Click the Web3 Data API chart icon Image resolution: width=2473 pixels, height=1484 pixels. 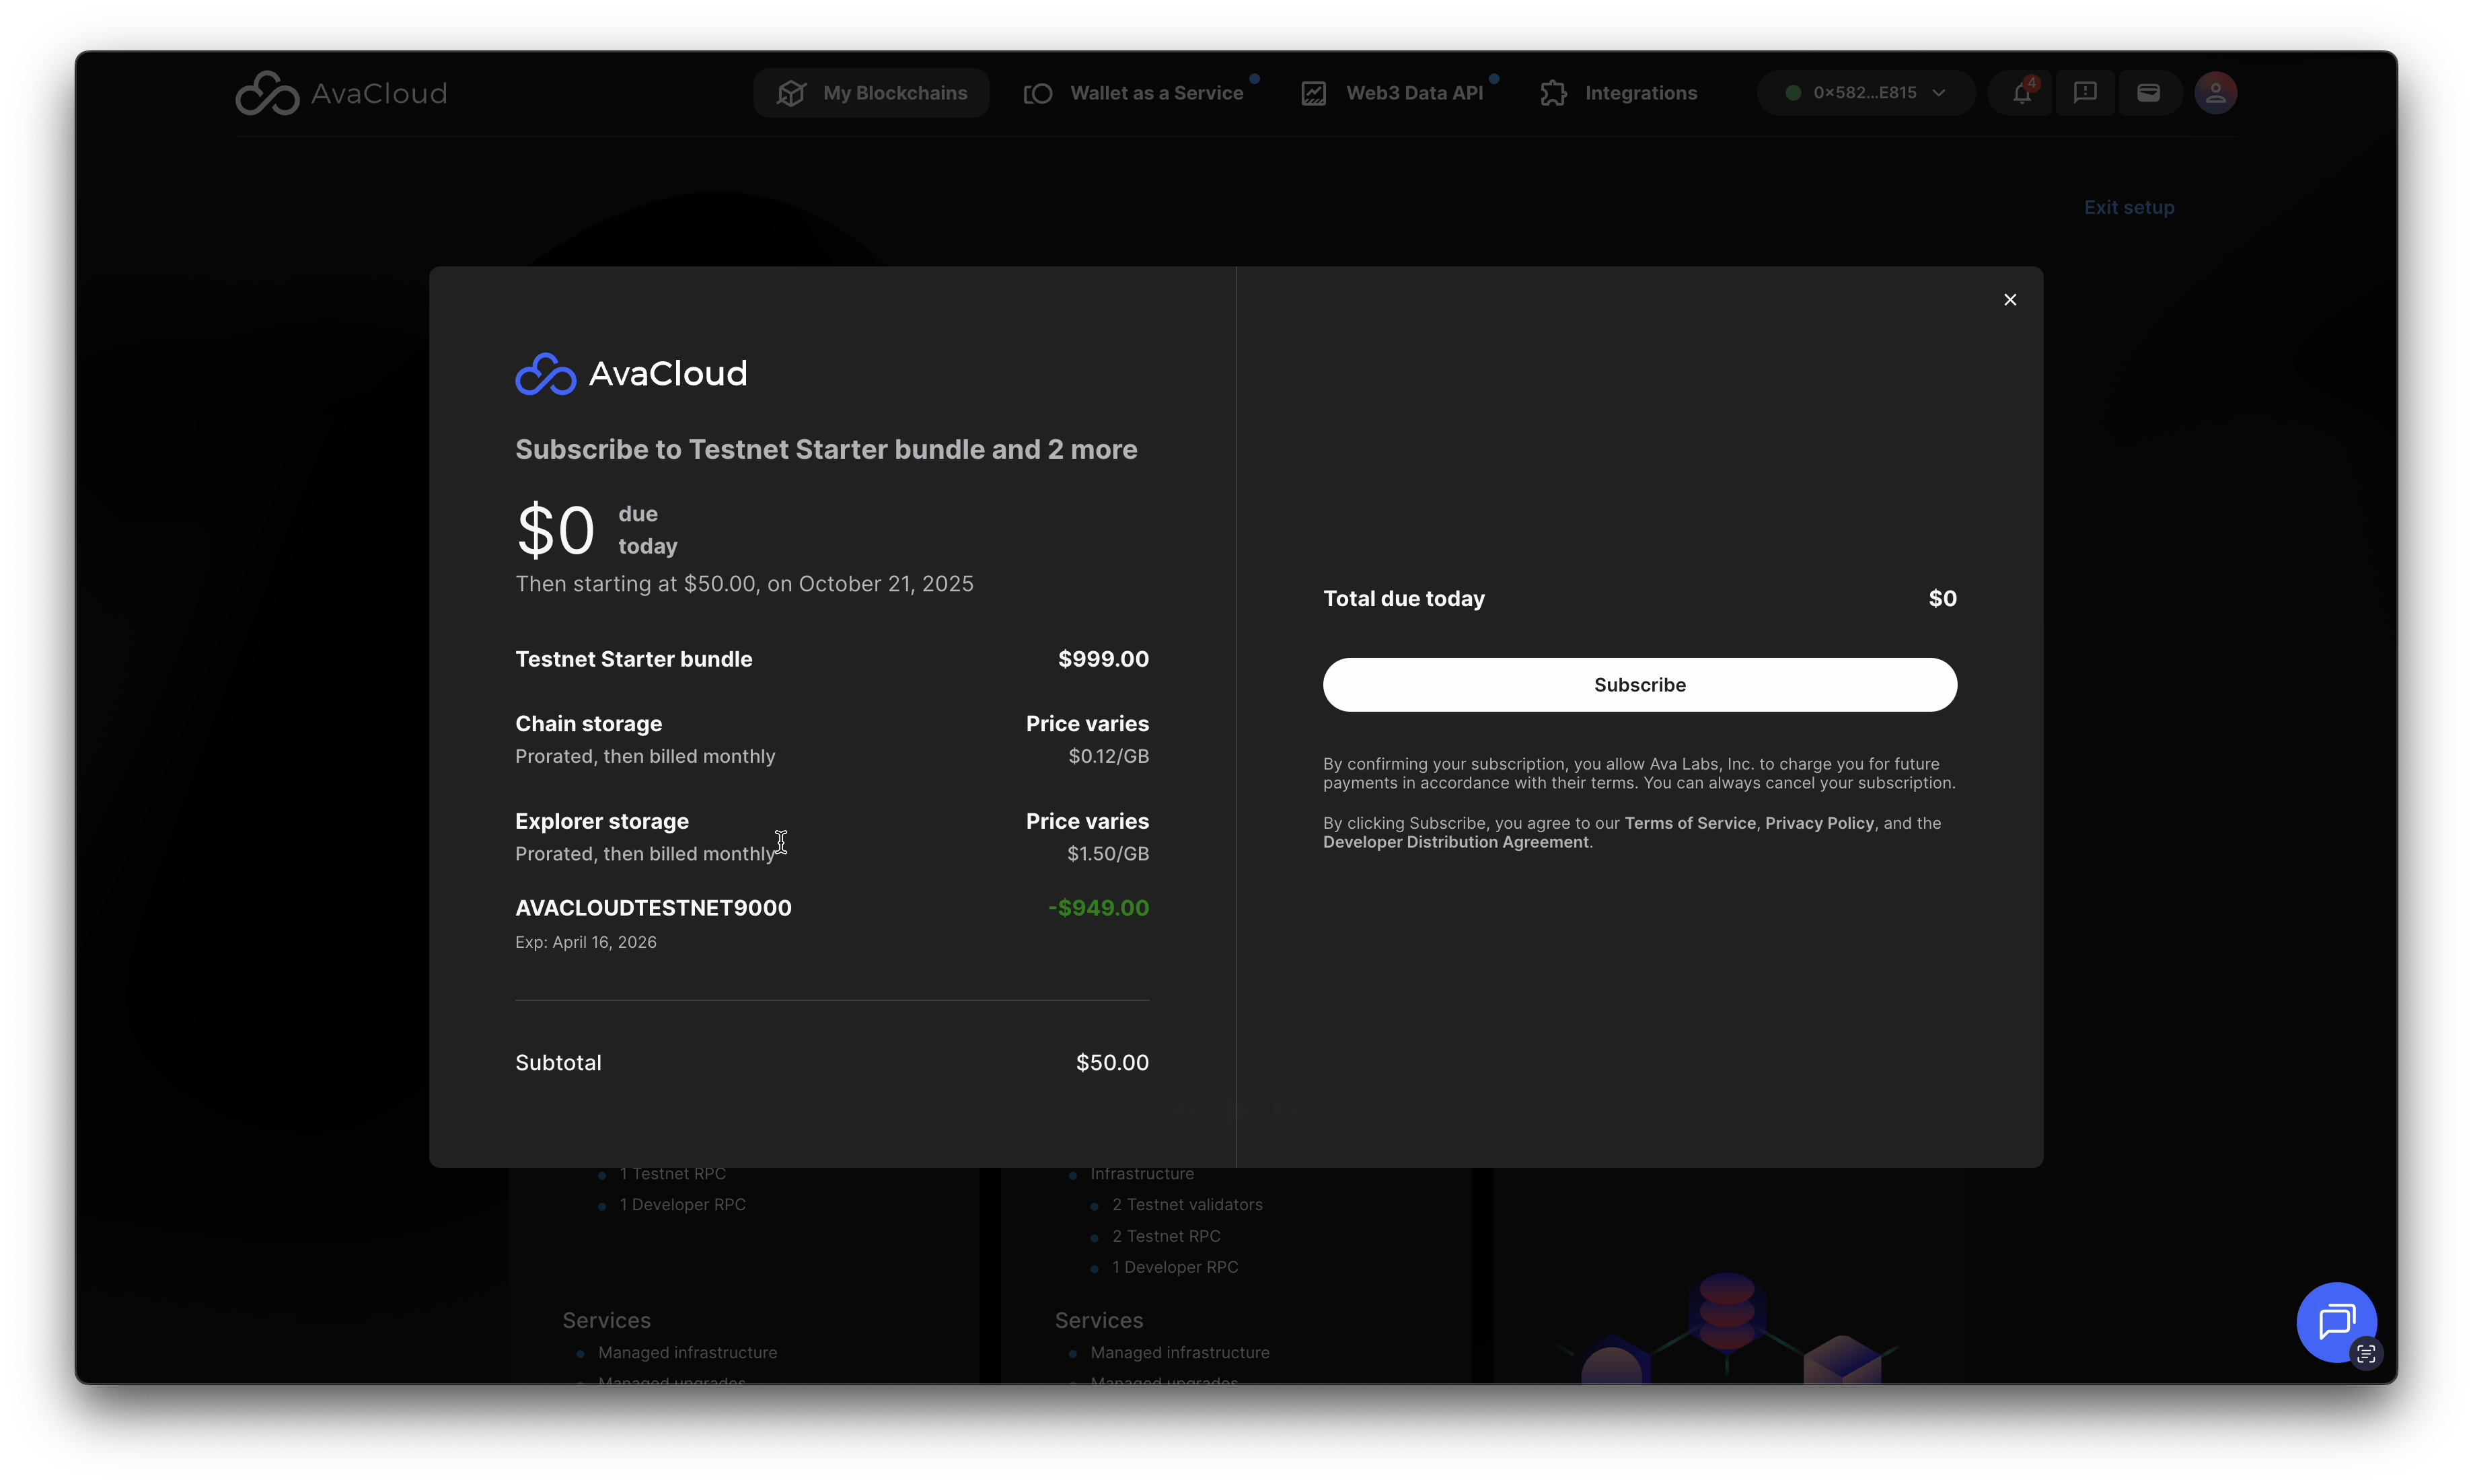pos(1314,93)
